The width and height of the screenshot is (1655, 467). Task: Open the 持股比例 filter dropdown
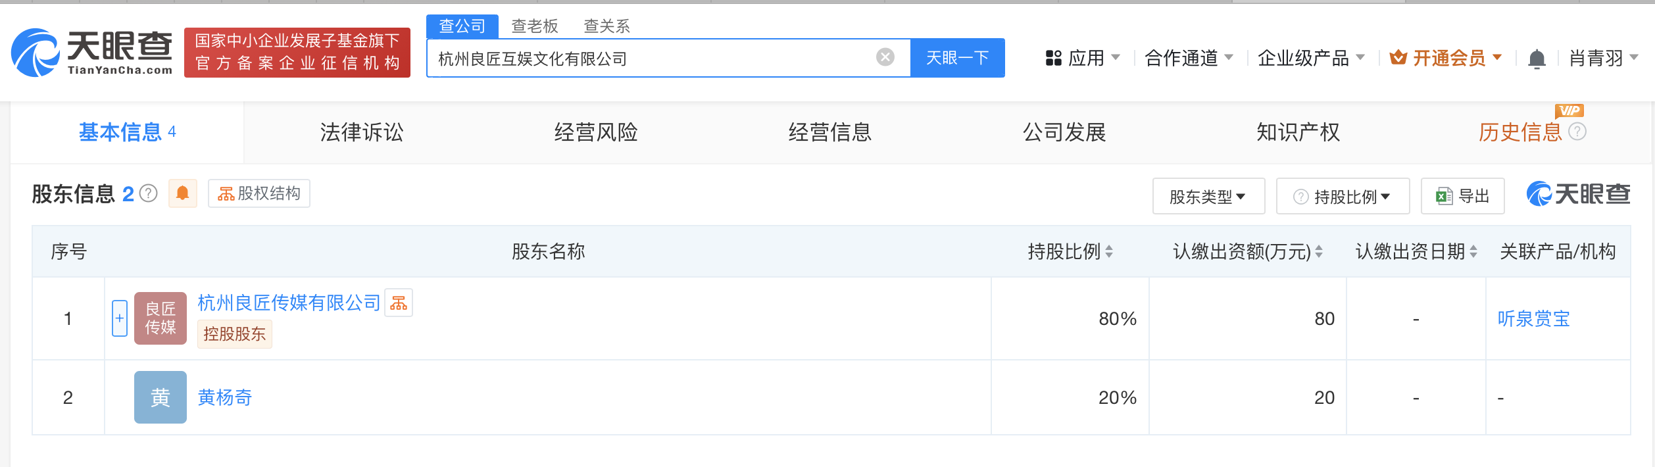click(x=1343, y=196)
